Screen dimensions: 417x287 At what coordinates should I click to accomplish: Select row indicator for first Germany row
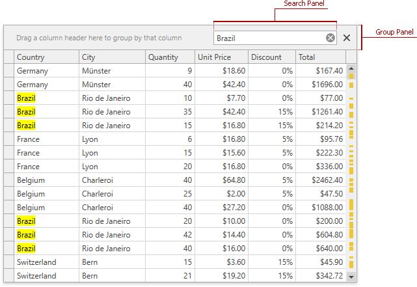click(x=8, y=71)
